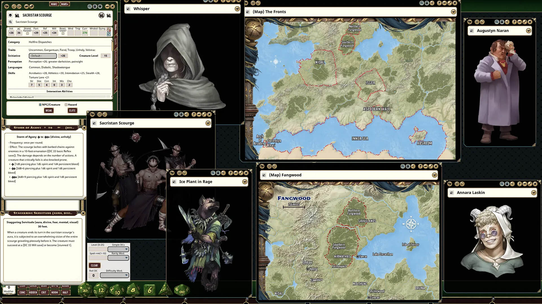Toggle the Shield Raised checkbox
The image size is (542, 304).
click(x=27, y=33)
